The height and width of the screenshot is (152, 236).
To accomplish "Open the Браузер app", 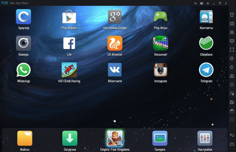I will (24, 17).
